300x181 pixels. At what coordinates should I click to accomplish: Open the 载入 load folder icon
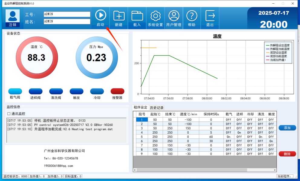[x=137, y=16]
